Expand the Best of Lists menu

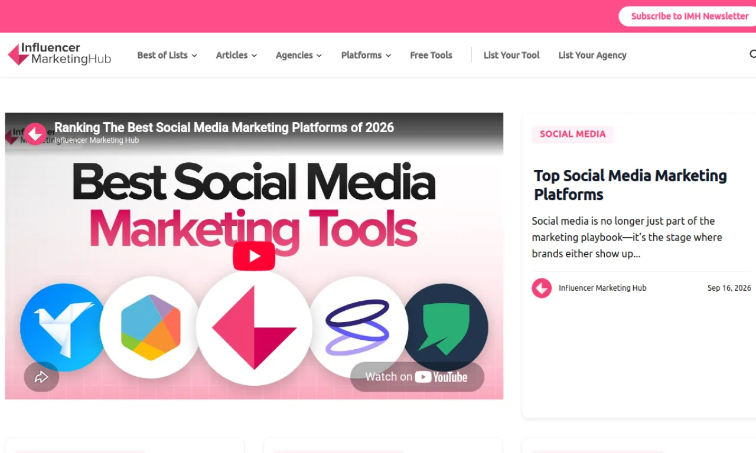click(x=167, y=55)
